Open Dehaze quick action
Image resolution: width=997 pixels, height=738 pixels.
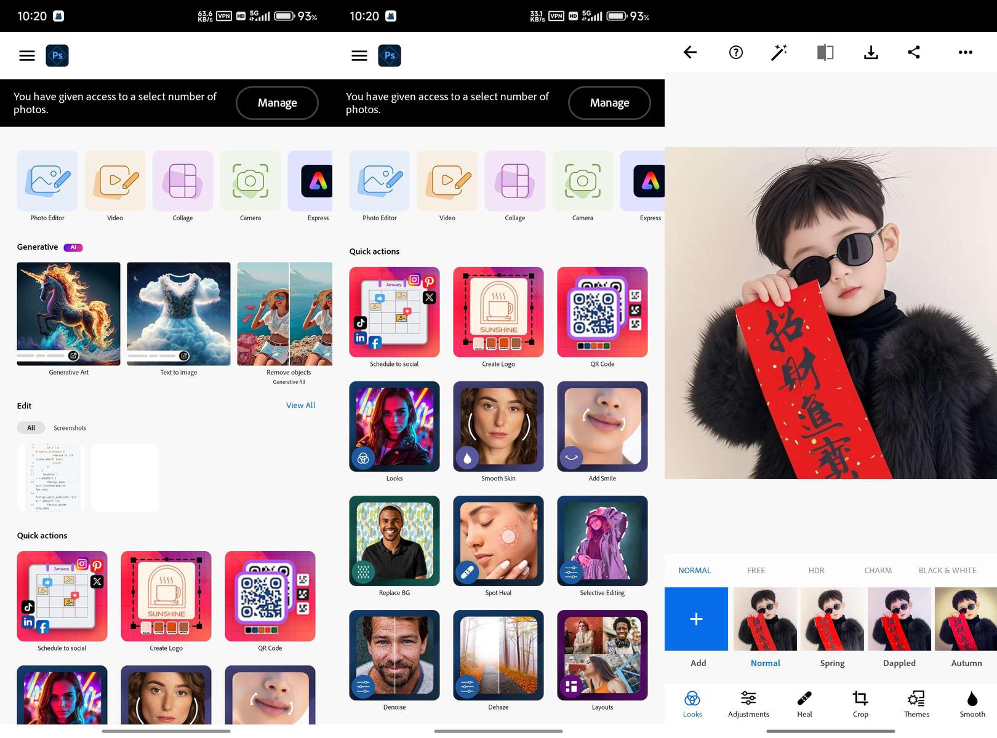(499, 655)
